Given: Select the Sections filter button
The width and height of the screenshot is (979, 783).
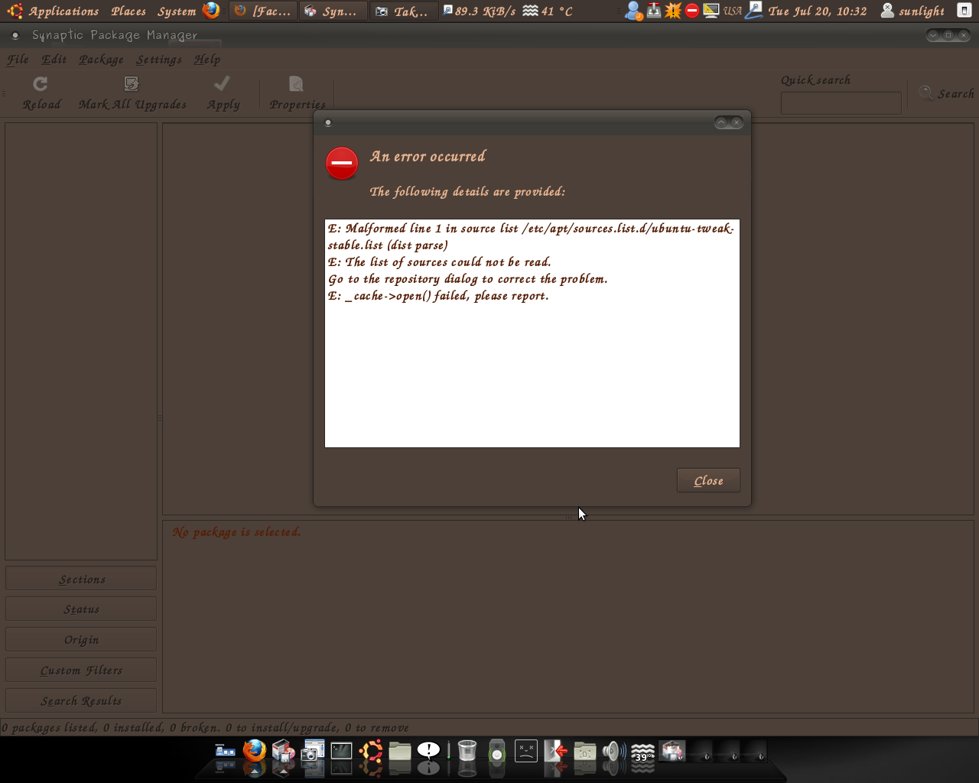Looking at the screenshot, I should [81, 579].
